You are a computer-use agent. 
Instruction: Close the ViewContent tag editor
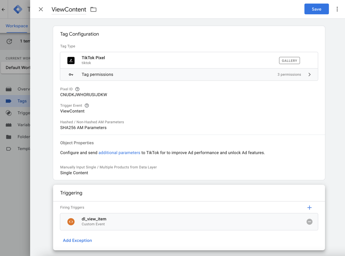point(41,9)
